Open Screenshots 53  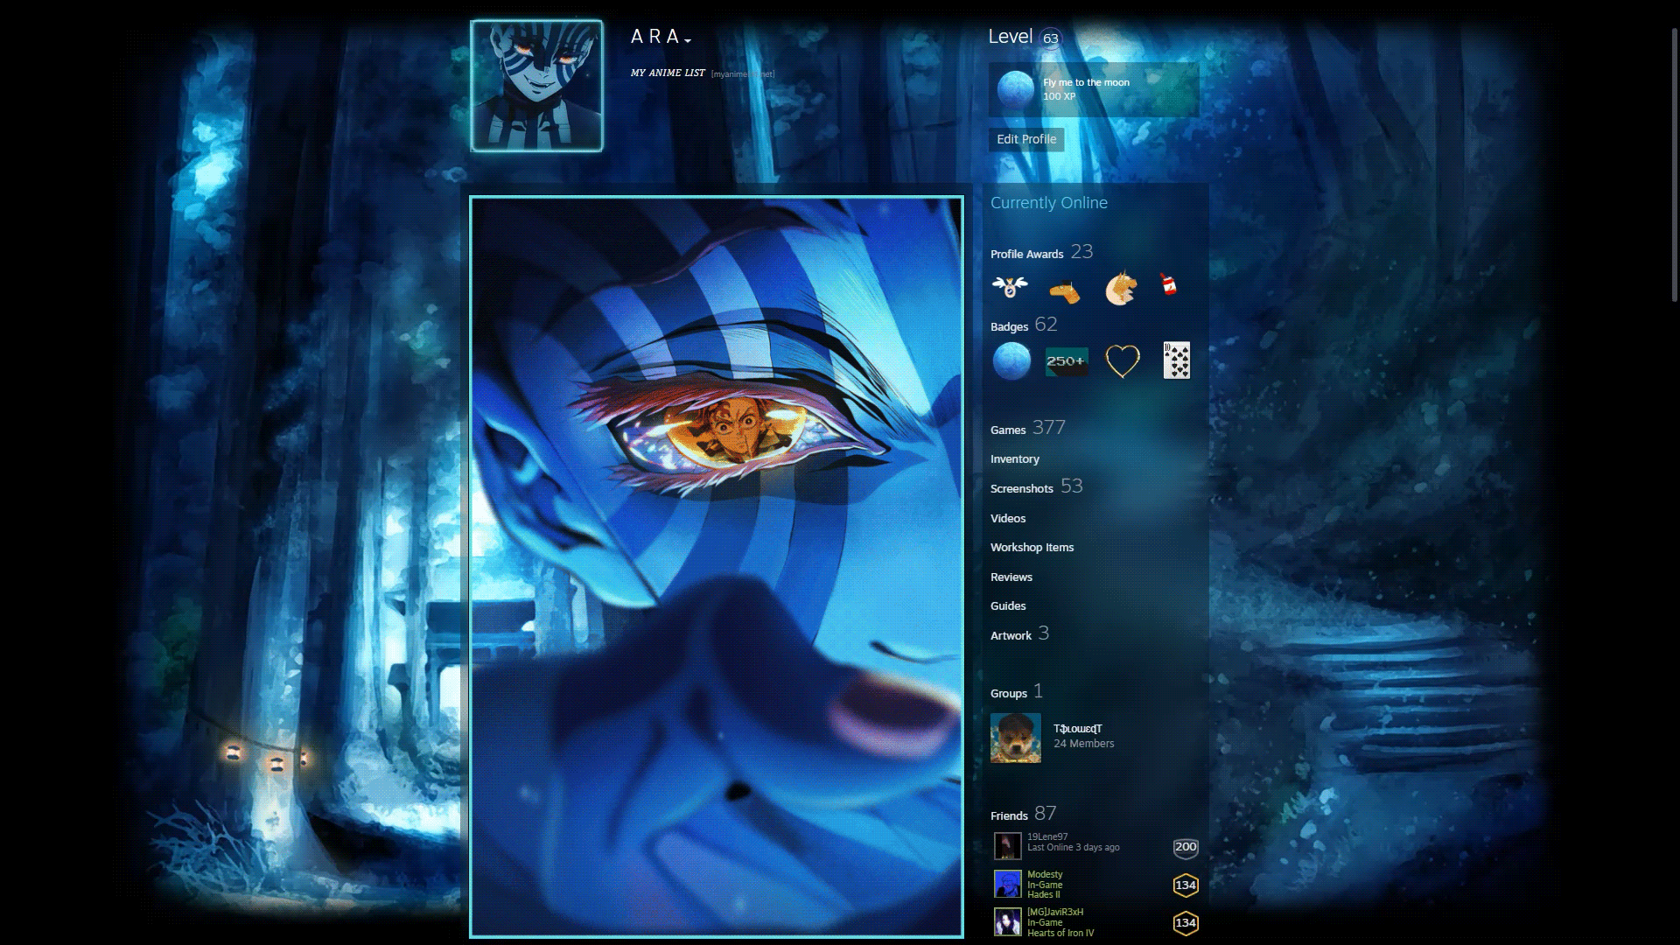point(1036,486)
